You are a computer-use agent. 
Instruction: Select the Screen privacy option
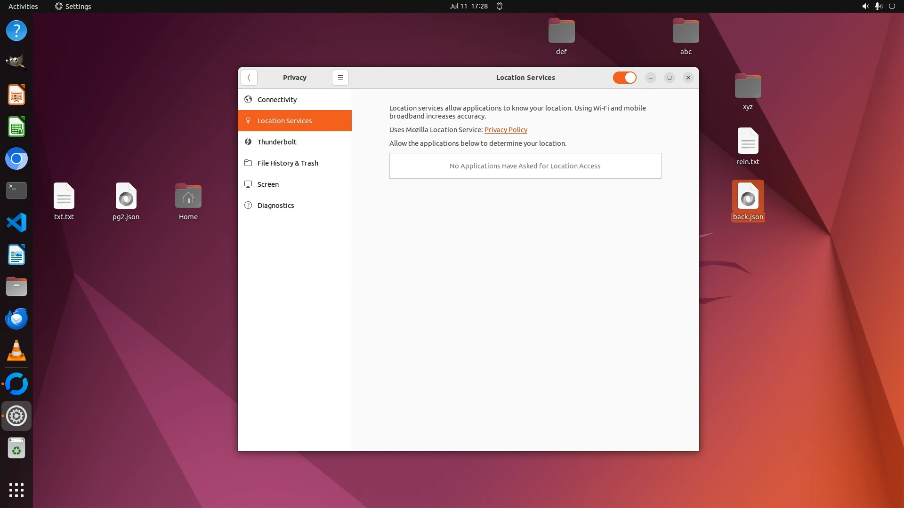(268, 184)
